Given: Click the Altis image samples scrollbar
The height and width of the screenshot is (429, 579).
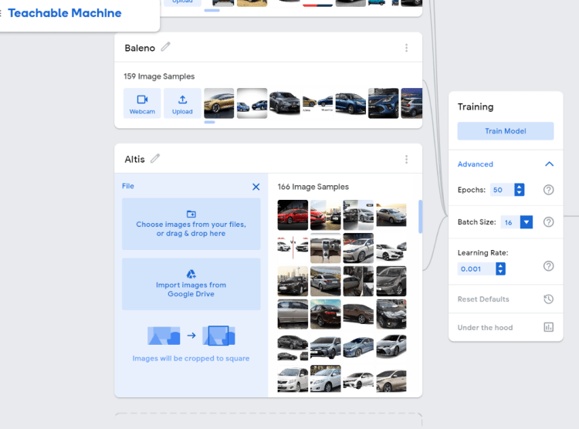Looking at the screenshot, I should pos(420,216).
